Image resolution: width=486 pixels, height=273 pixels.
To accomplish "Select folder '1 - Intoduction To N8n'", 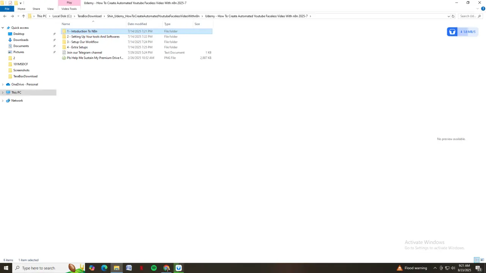I will [137, 31].
